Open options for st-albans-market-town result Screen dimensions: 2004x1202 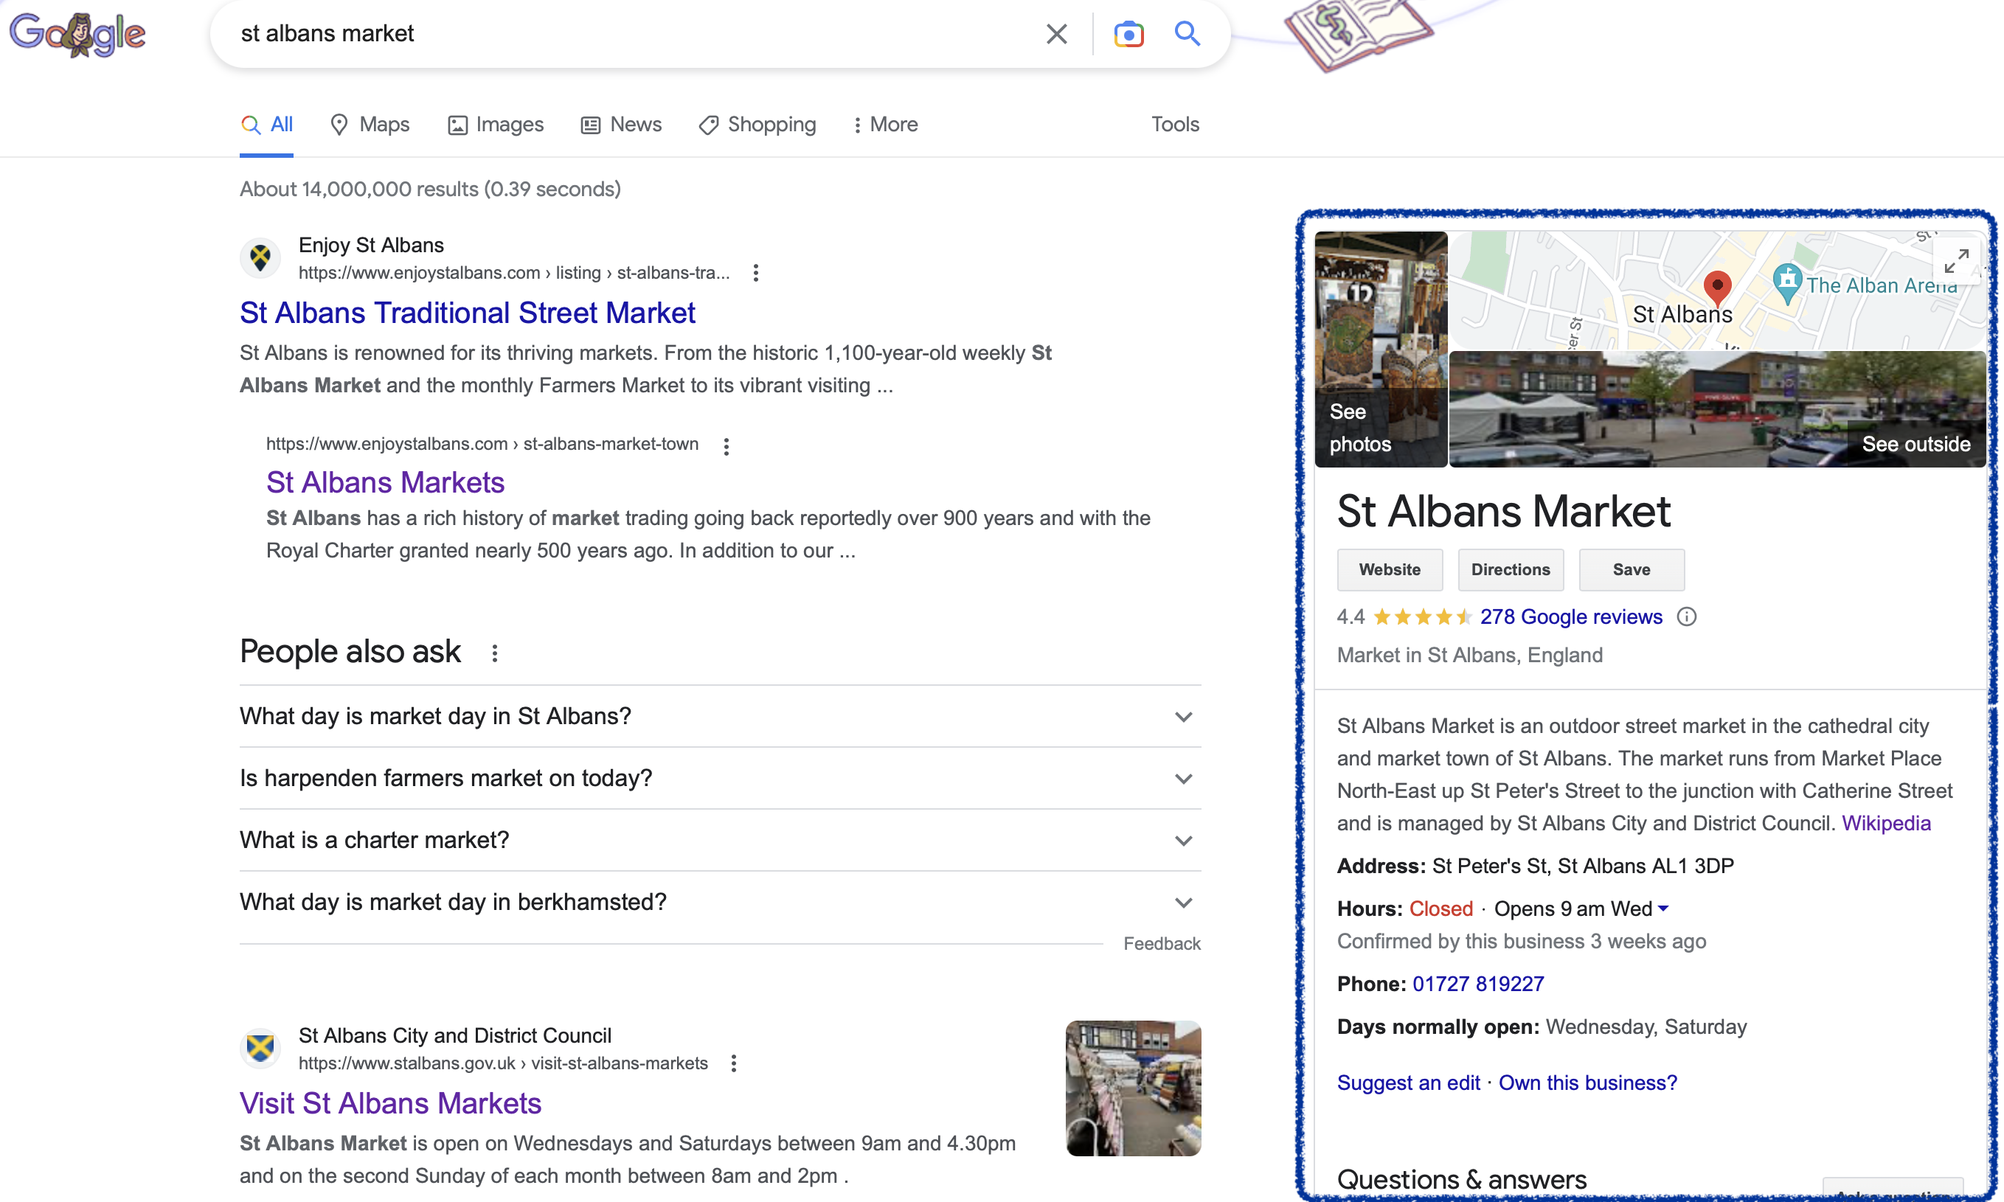726,446
